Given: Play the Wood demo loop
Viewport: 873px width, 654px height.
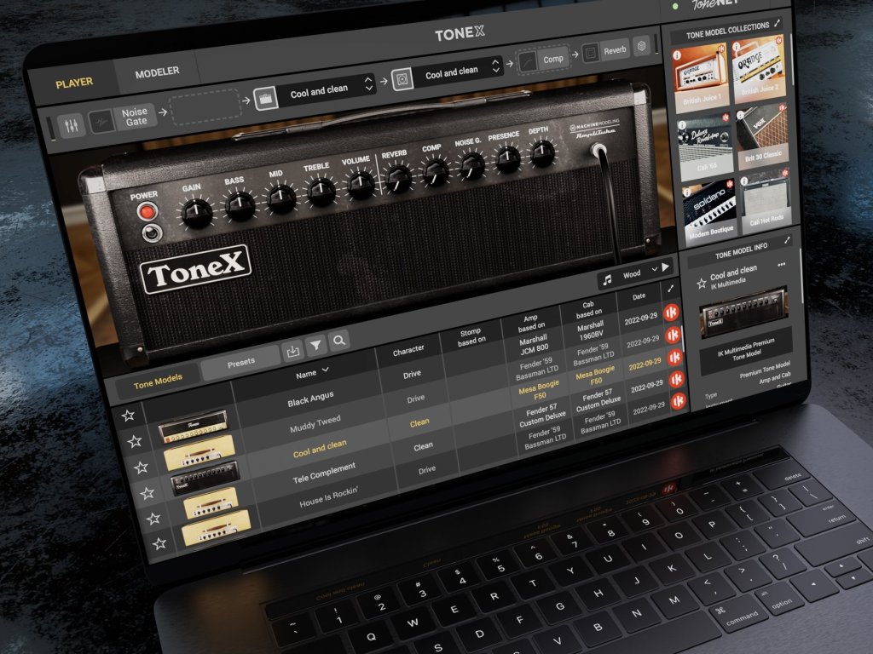Looking at the screenshot, I should point(665,267).
